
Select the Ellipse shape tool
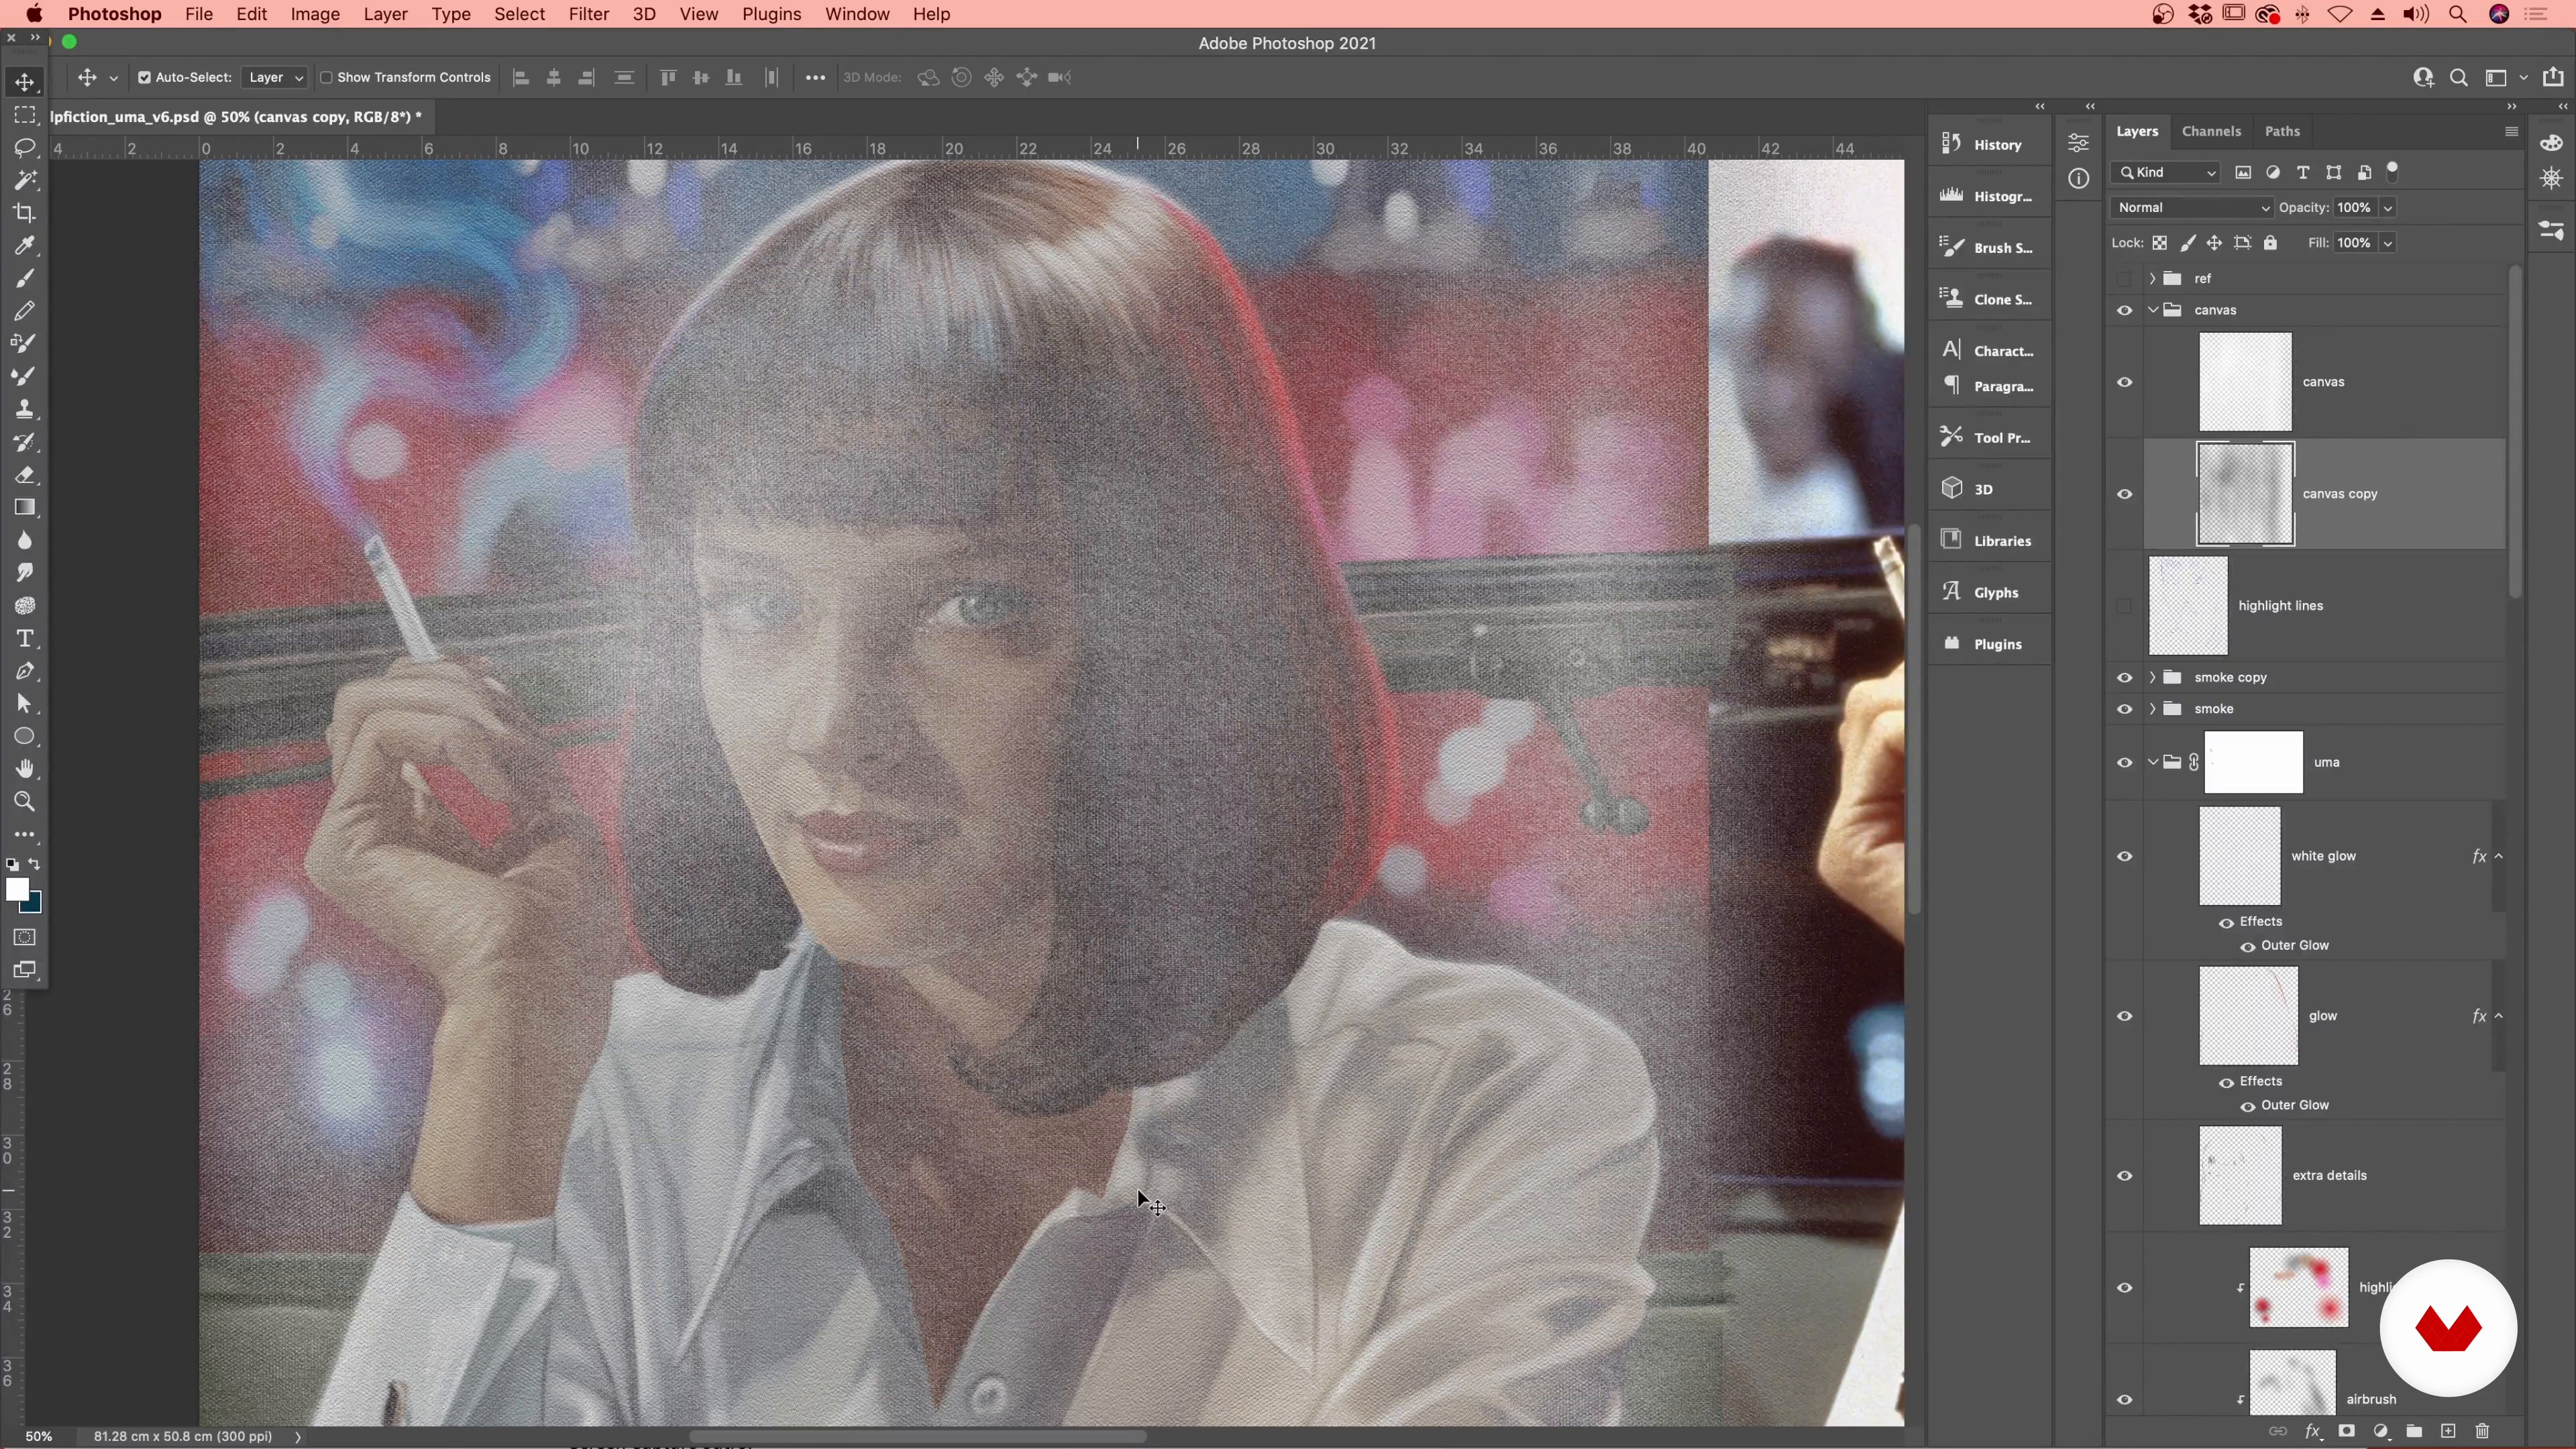(x=25, y=737)
